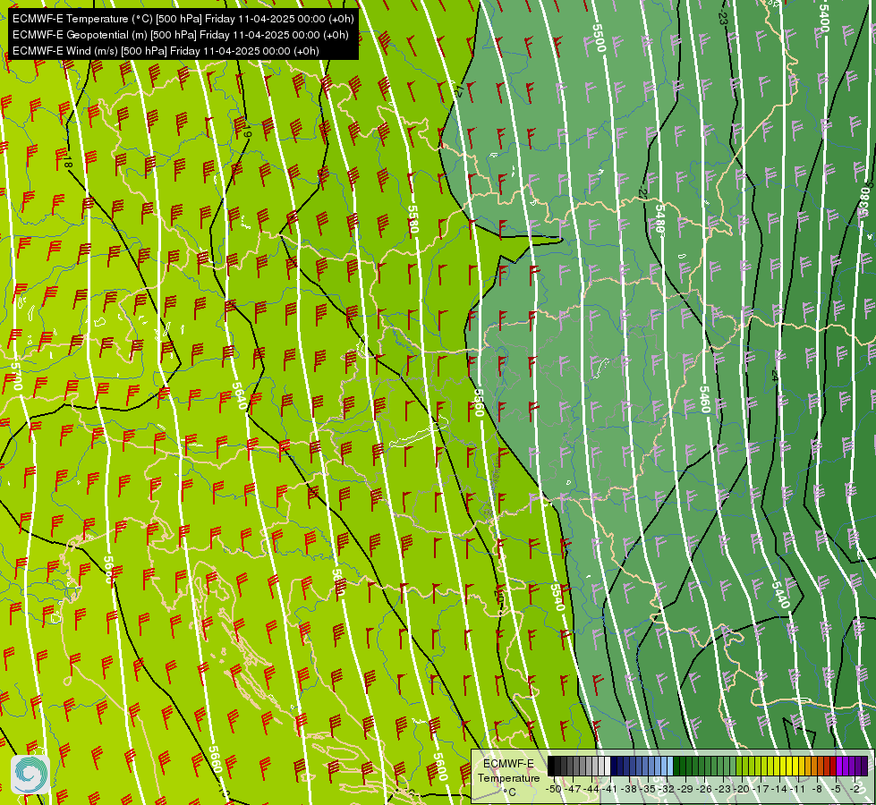Click the black swatch at the legend's far left end
The image size is (876, 805).
coord(551,766)
